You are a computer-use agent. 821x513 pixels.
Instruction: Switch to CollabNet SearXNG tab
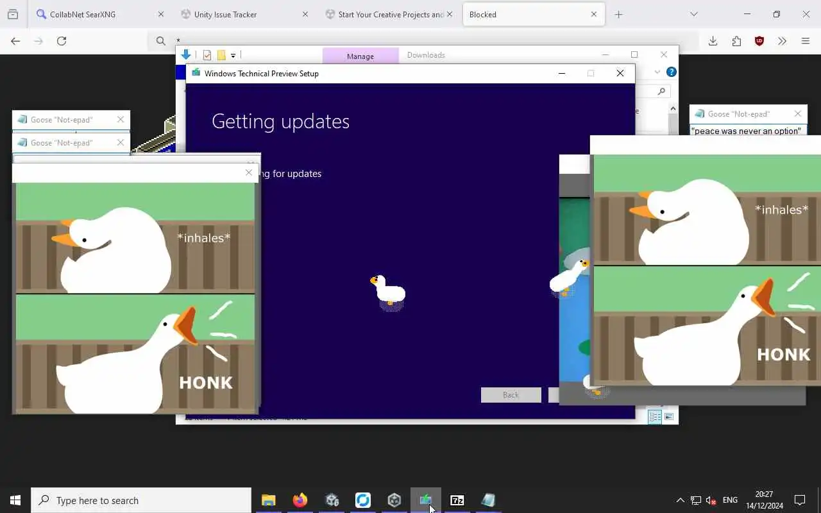(99, 14)
